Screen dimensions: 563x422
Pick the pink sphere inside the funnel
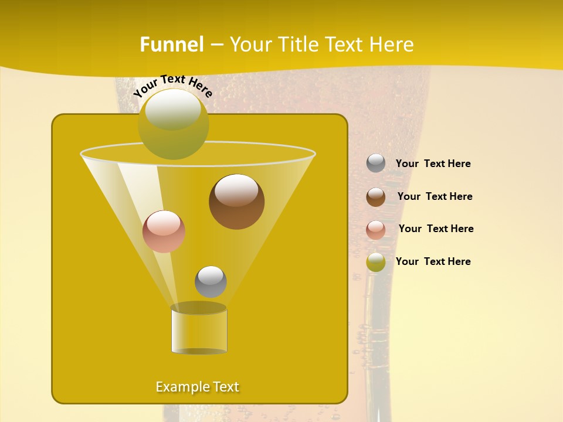click(164, 232)
